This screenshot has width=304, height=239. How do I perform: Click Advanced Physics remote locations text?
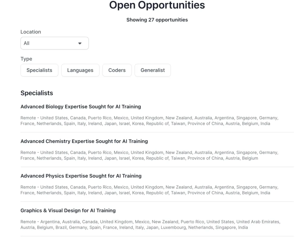(149, 190)
